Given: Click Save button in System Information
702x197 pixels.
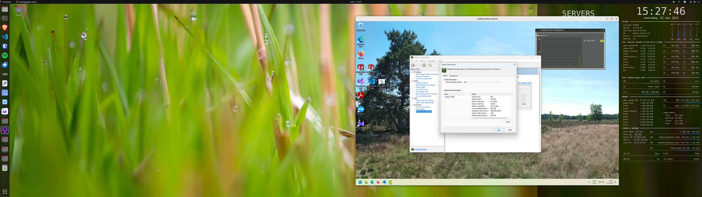Looking at the screenshot, I should (499, 130).
